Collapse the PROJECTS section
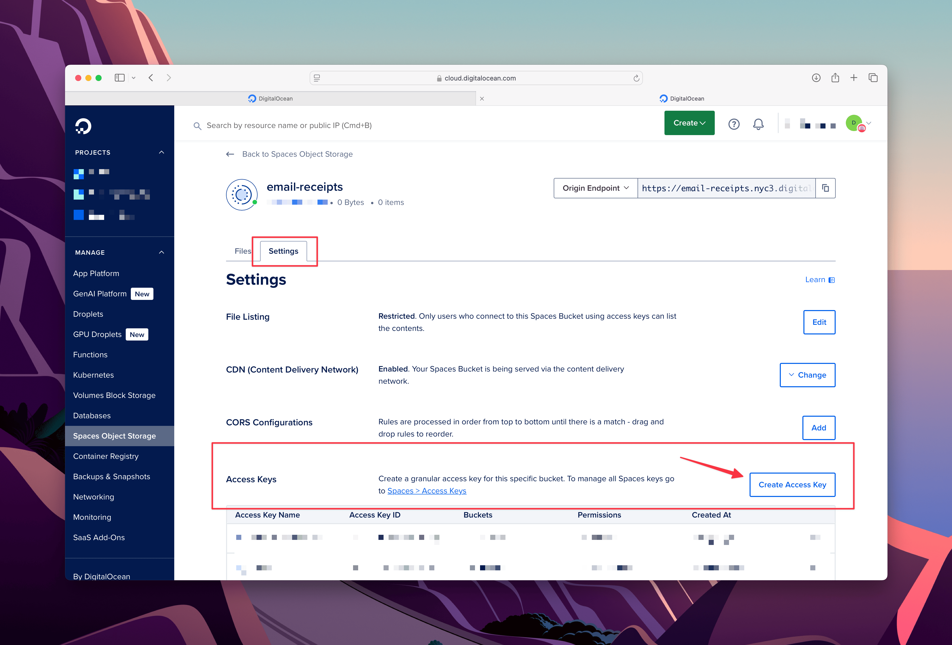Viewport: 952px width, 645px height. [161, 152]
